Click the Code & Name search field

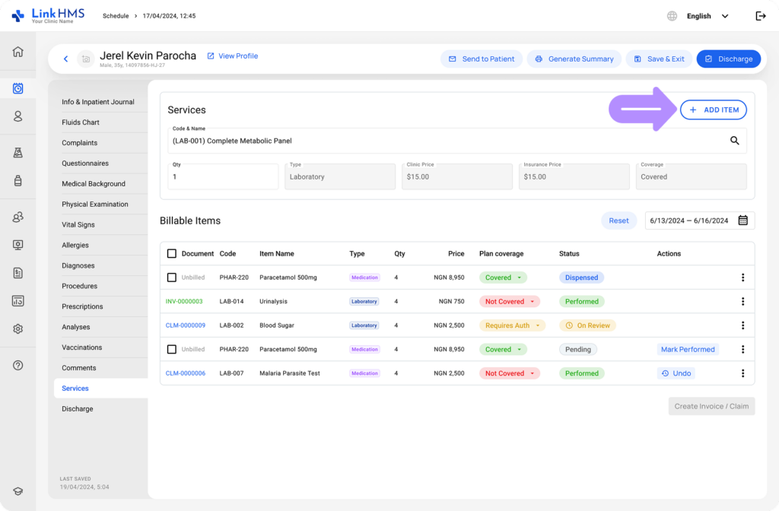point(456,141)
